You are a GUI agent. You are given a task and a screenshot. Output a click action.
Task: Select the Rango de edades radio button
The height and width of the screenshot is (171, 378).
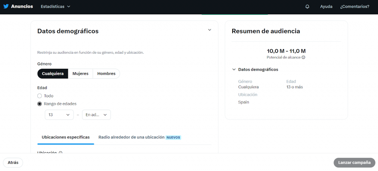click(x=39, y=104)
